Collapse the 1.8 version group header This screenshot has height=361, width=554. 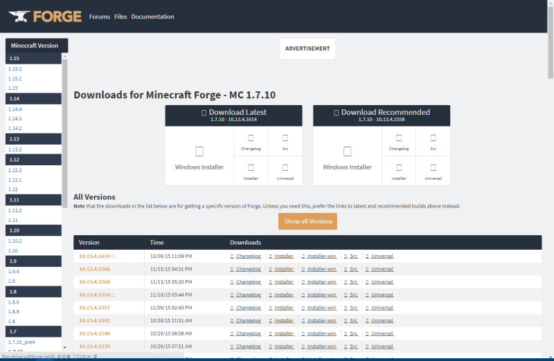click(33, 292)
